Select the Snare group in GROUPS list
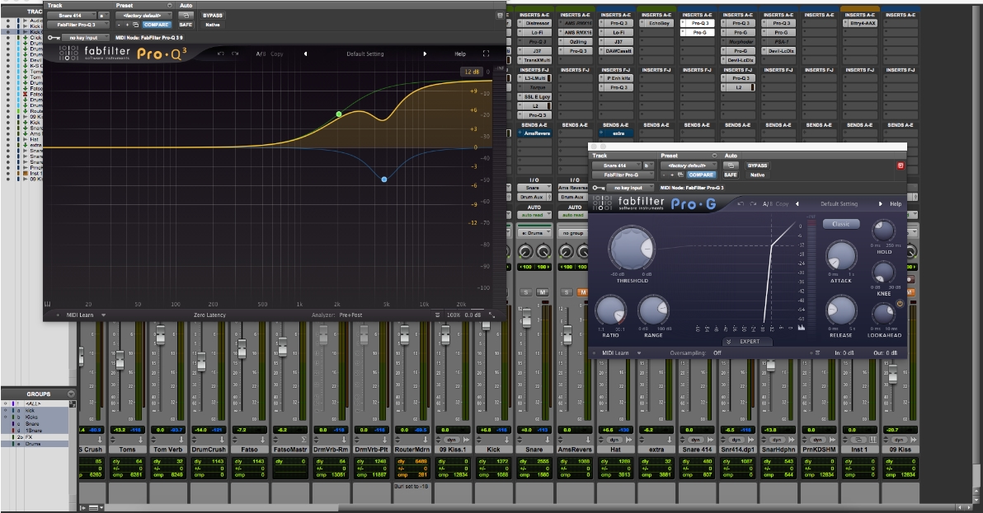The image size is (983, 513). (32, 423)
